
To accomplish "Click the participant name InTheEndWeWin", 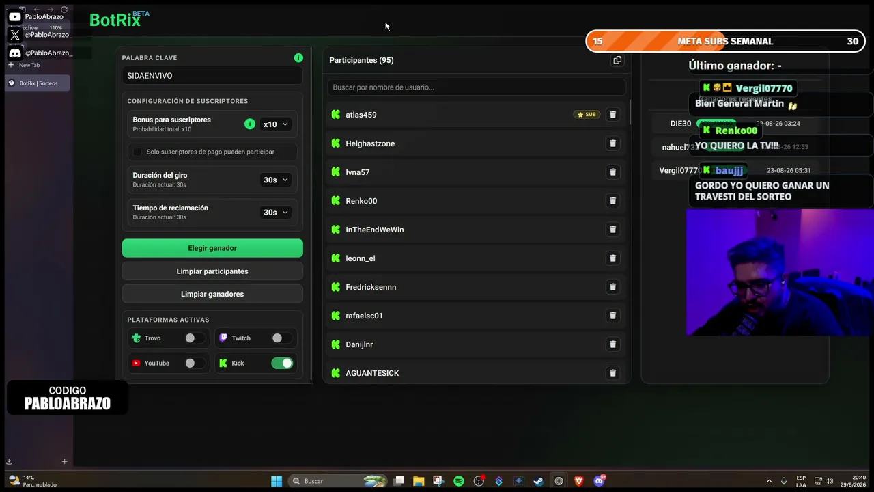I will (x=375, y=230).
